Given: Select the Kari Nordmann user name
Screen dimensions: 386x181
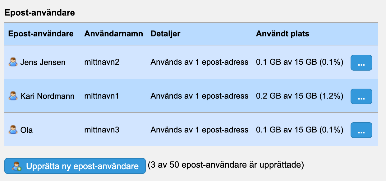Looking at the screenshot, I should (47, 96).
